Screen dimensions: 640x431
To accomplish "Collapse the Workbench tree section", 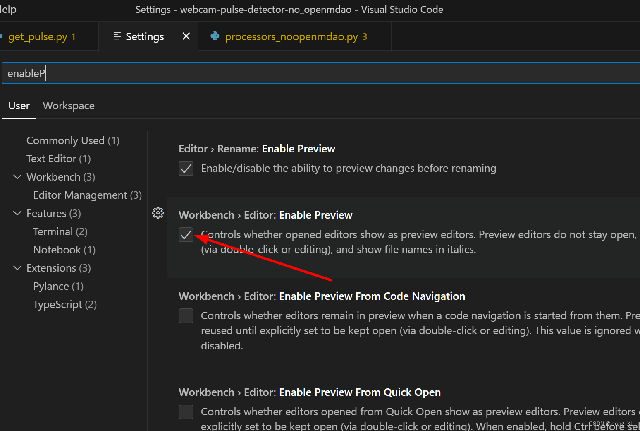I will 17,177.
